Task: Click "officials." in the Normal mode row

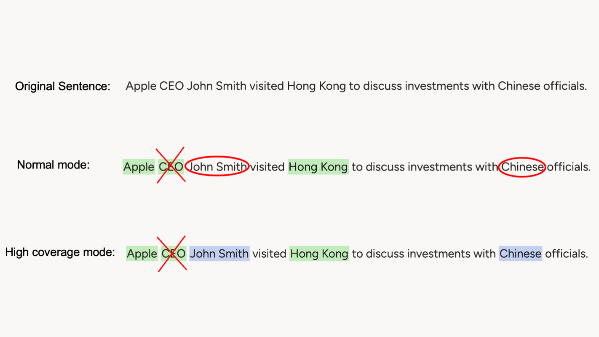Action: (569, 167)
